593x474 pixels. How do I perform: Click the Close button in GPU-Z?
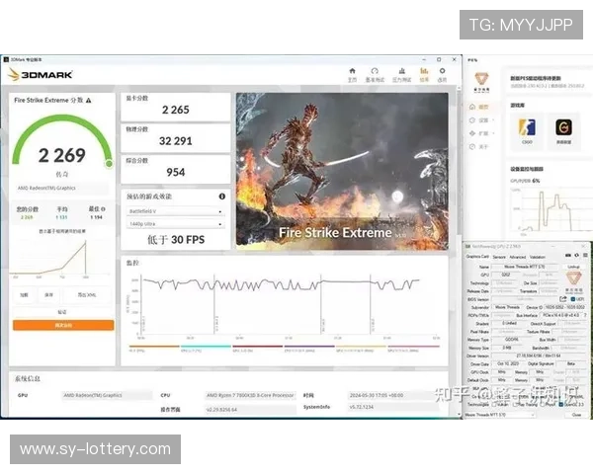(x=576, y=416)
